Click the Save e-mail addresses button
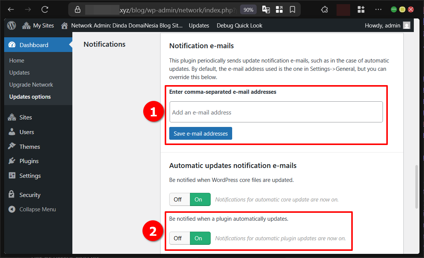 click(x=201, y=133)
